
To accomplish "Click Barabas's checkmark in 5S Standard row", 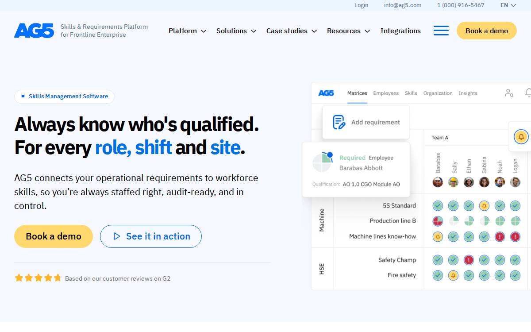I will tap(438, 205).
